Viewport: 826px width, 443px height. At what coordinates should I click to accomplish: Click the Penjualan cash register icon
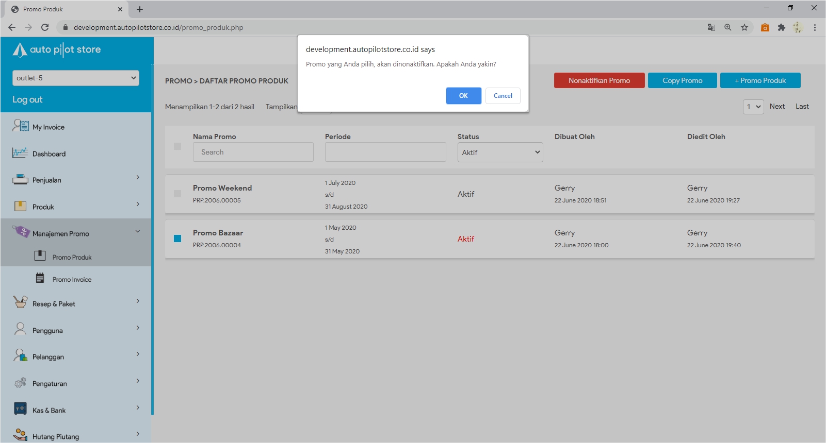(20, 180)
